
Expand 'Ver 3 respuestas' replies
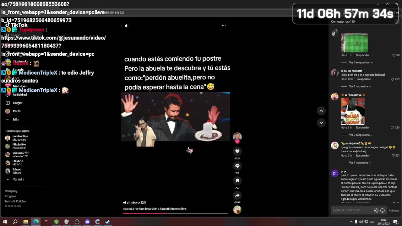[361, 62]
